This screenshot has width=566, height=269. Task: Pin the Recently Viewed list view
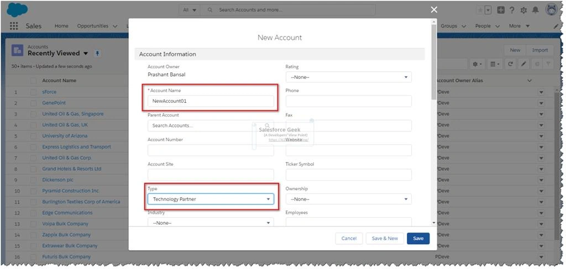click(97, 54)
